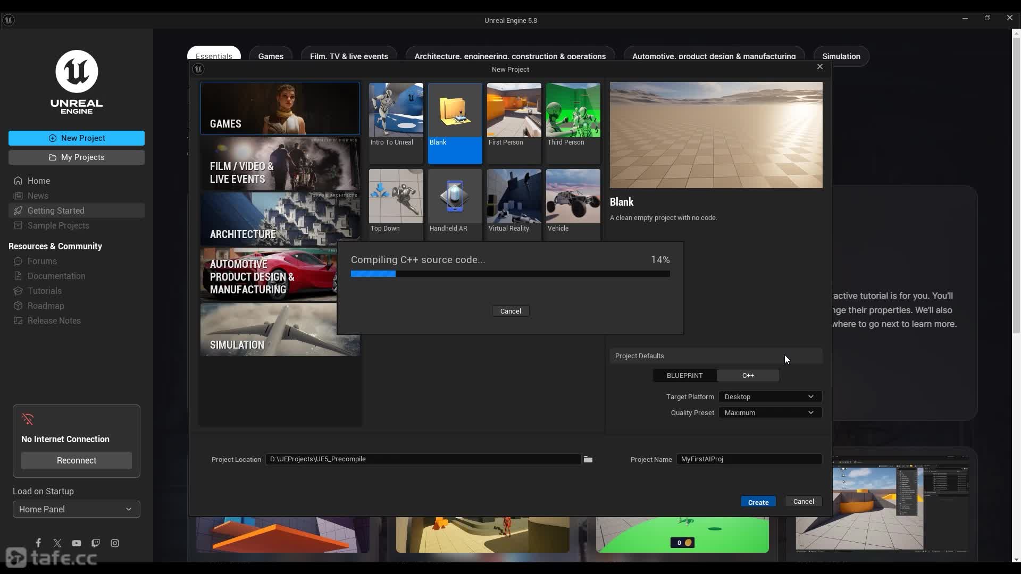Open the X social link icon
The height and width of the screenshot is (574, 1021).
[x=57, y=543]
